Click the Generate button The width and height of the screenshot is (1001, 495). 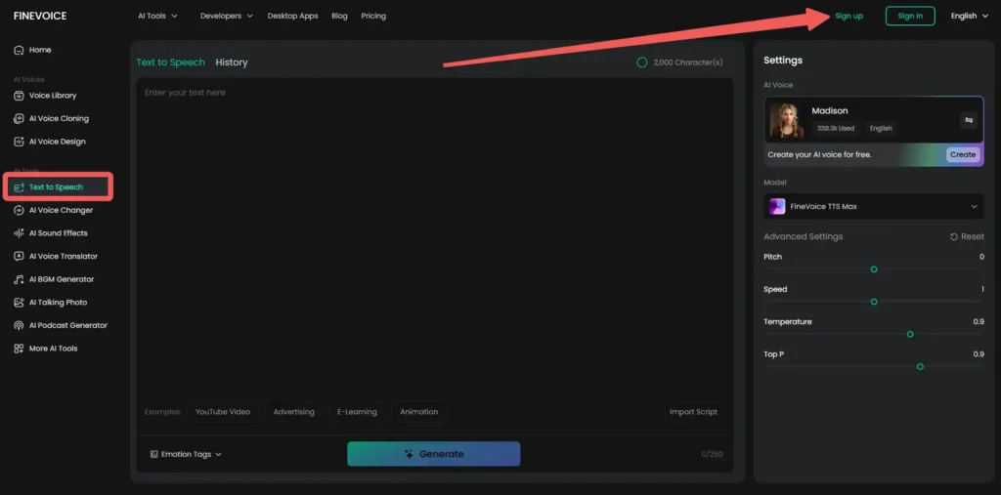click(x=433, y=454)
